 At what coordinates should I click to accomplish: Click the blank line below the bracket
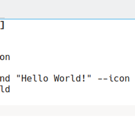[x=67, y=36]
